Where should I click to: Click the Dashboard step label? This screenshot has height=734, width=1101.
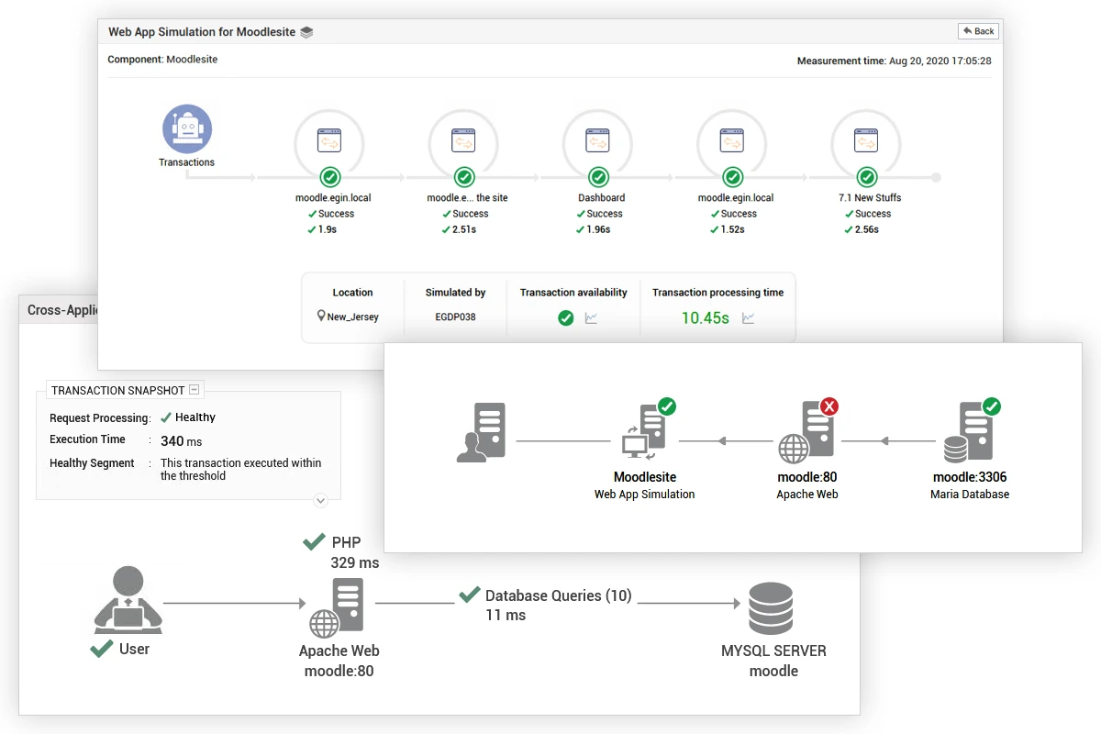(x=602, y=197)
